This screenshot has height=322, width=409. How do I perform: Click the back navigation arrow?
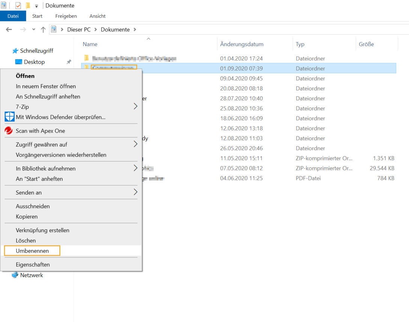9,29
